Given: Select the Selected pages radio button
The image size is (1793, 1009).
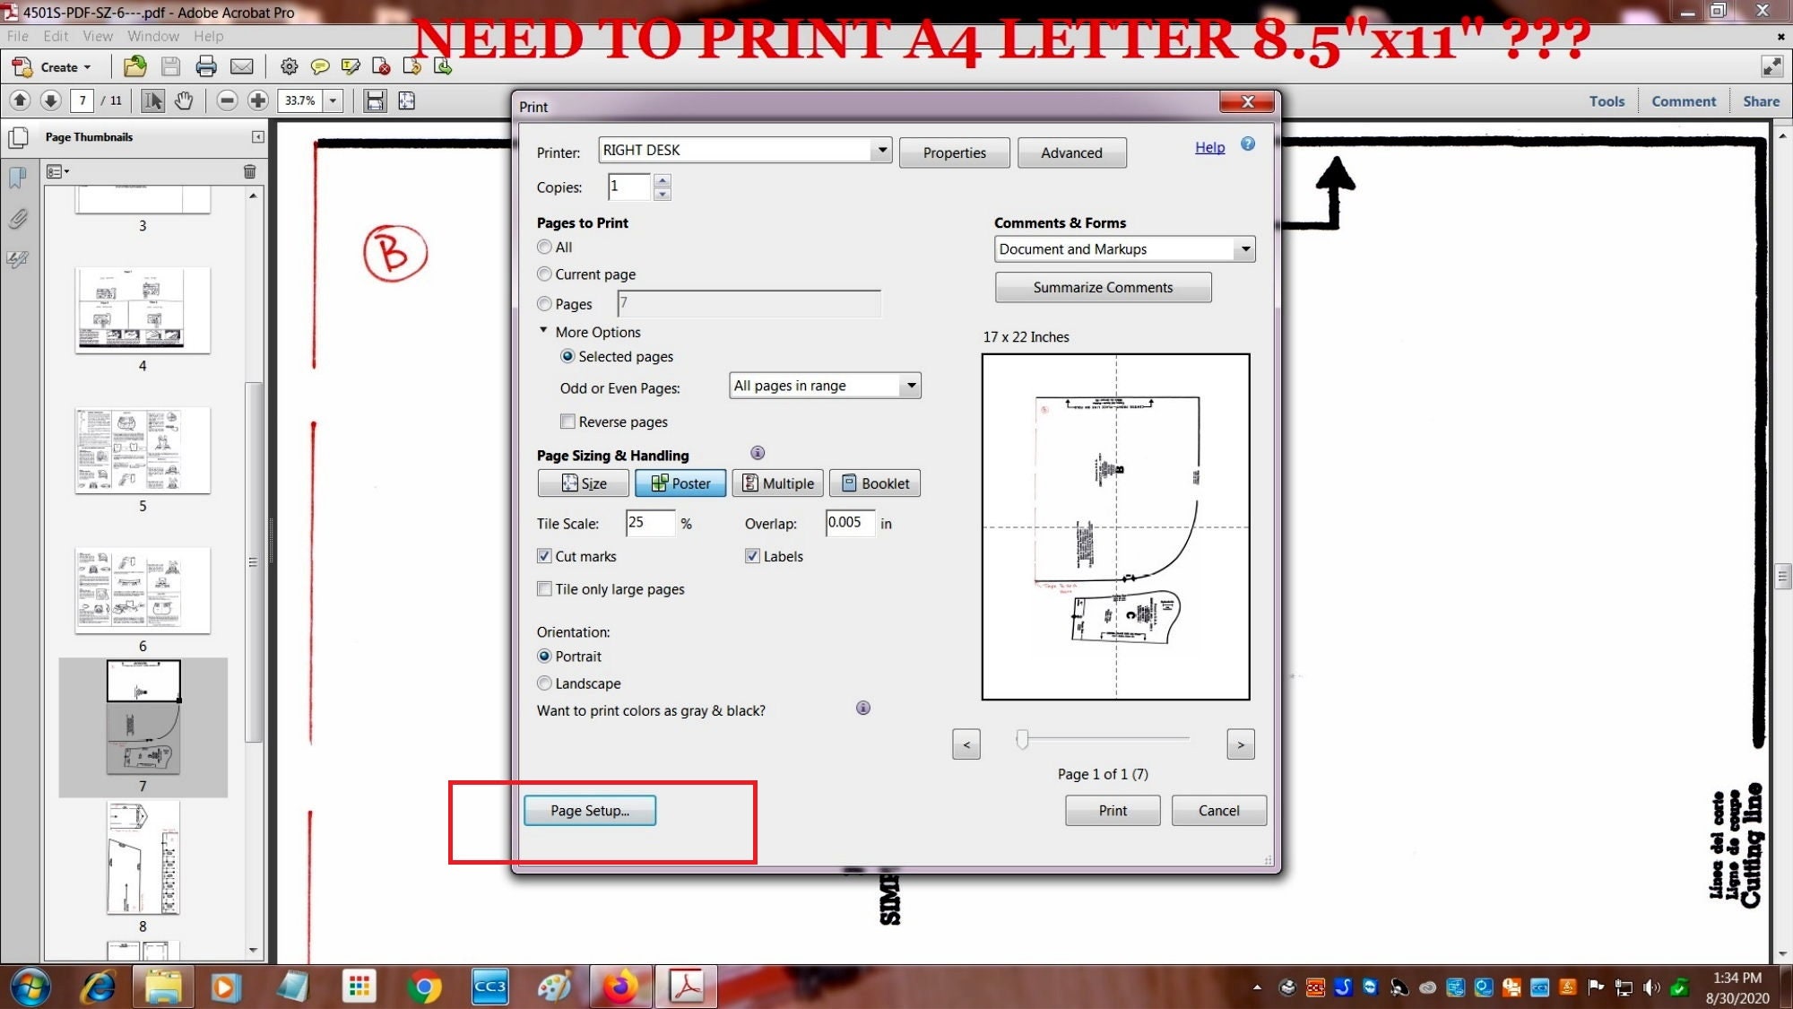Looking at the screenshot, I should pyautogui.click(x=567, y=356).
